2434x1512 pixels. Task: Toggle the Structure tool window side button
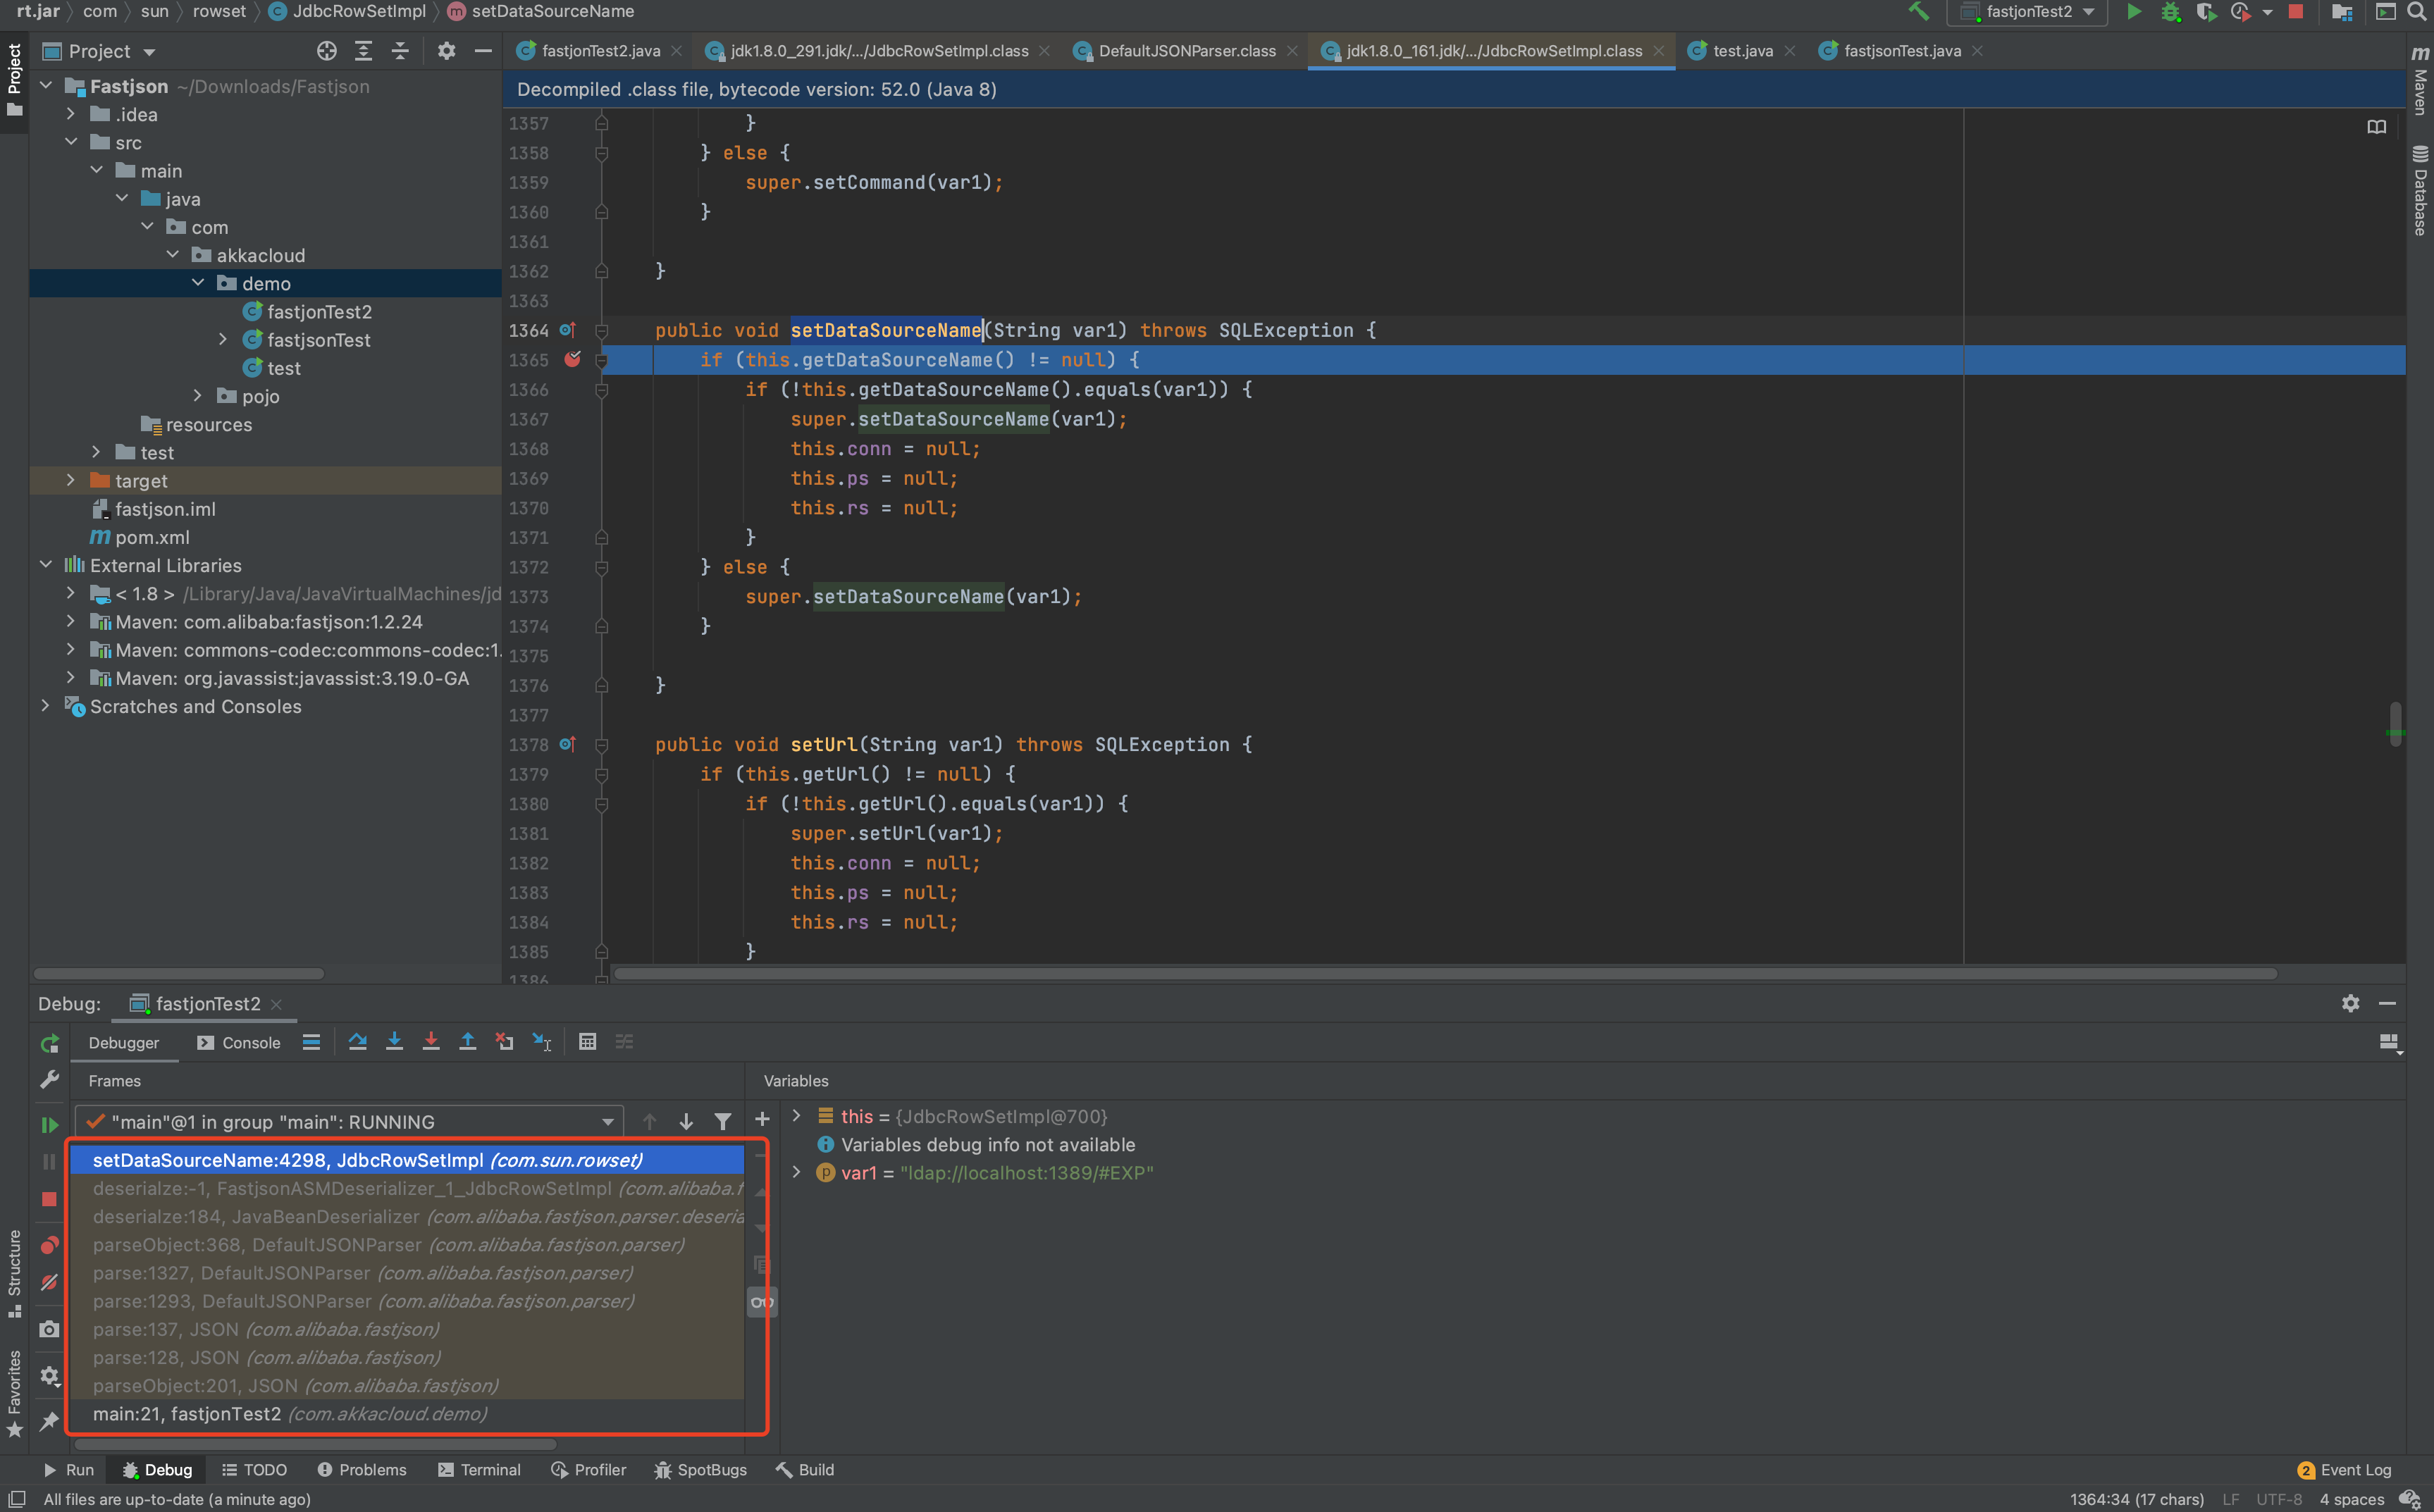pyautogui.click(x=14, y=1273)
